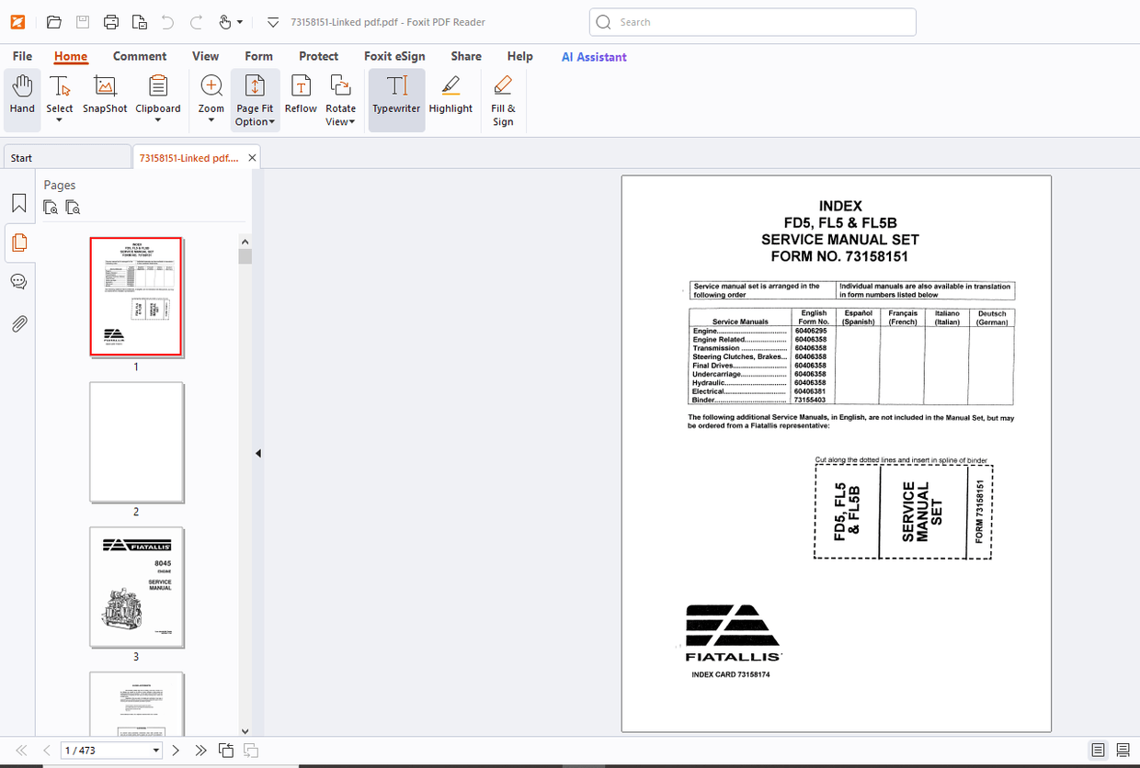Open AI Assistant

coord(593,56)
